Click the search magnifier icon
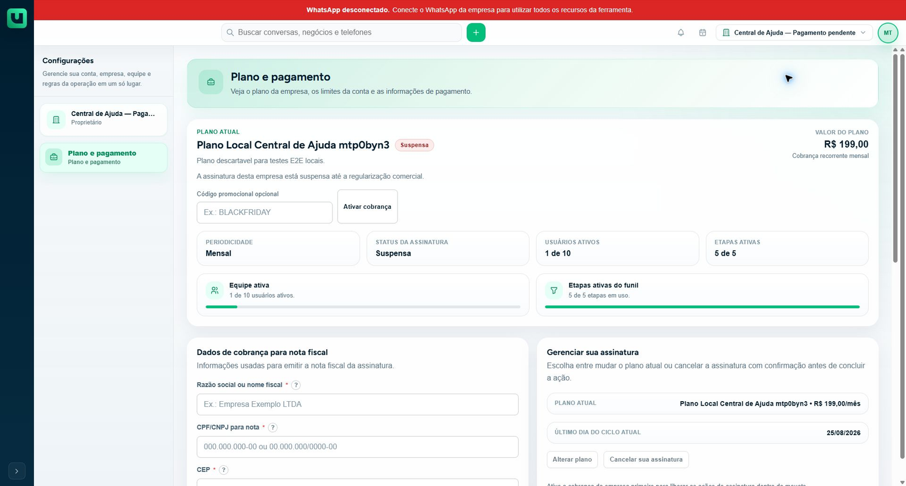This screenshot has width=906, height=486. click(230, 33)
